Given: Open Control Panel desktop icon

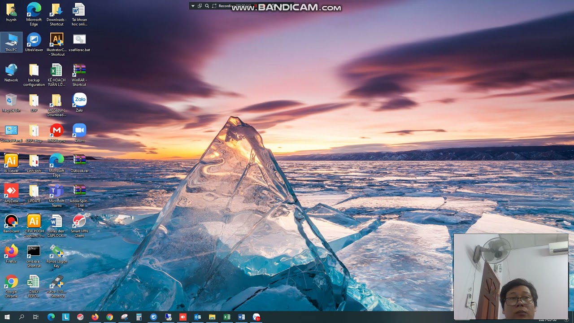Looking at the screenshot, I should tap(11, 133).
